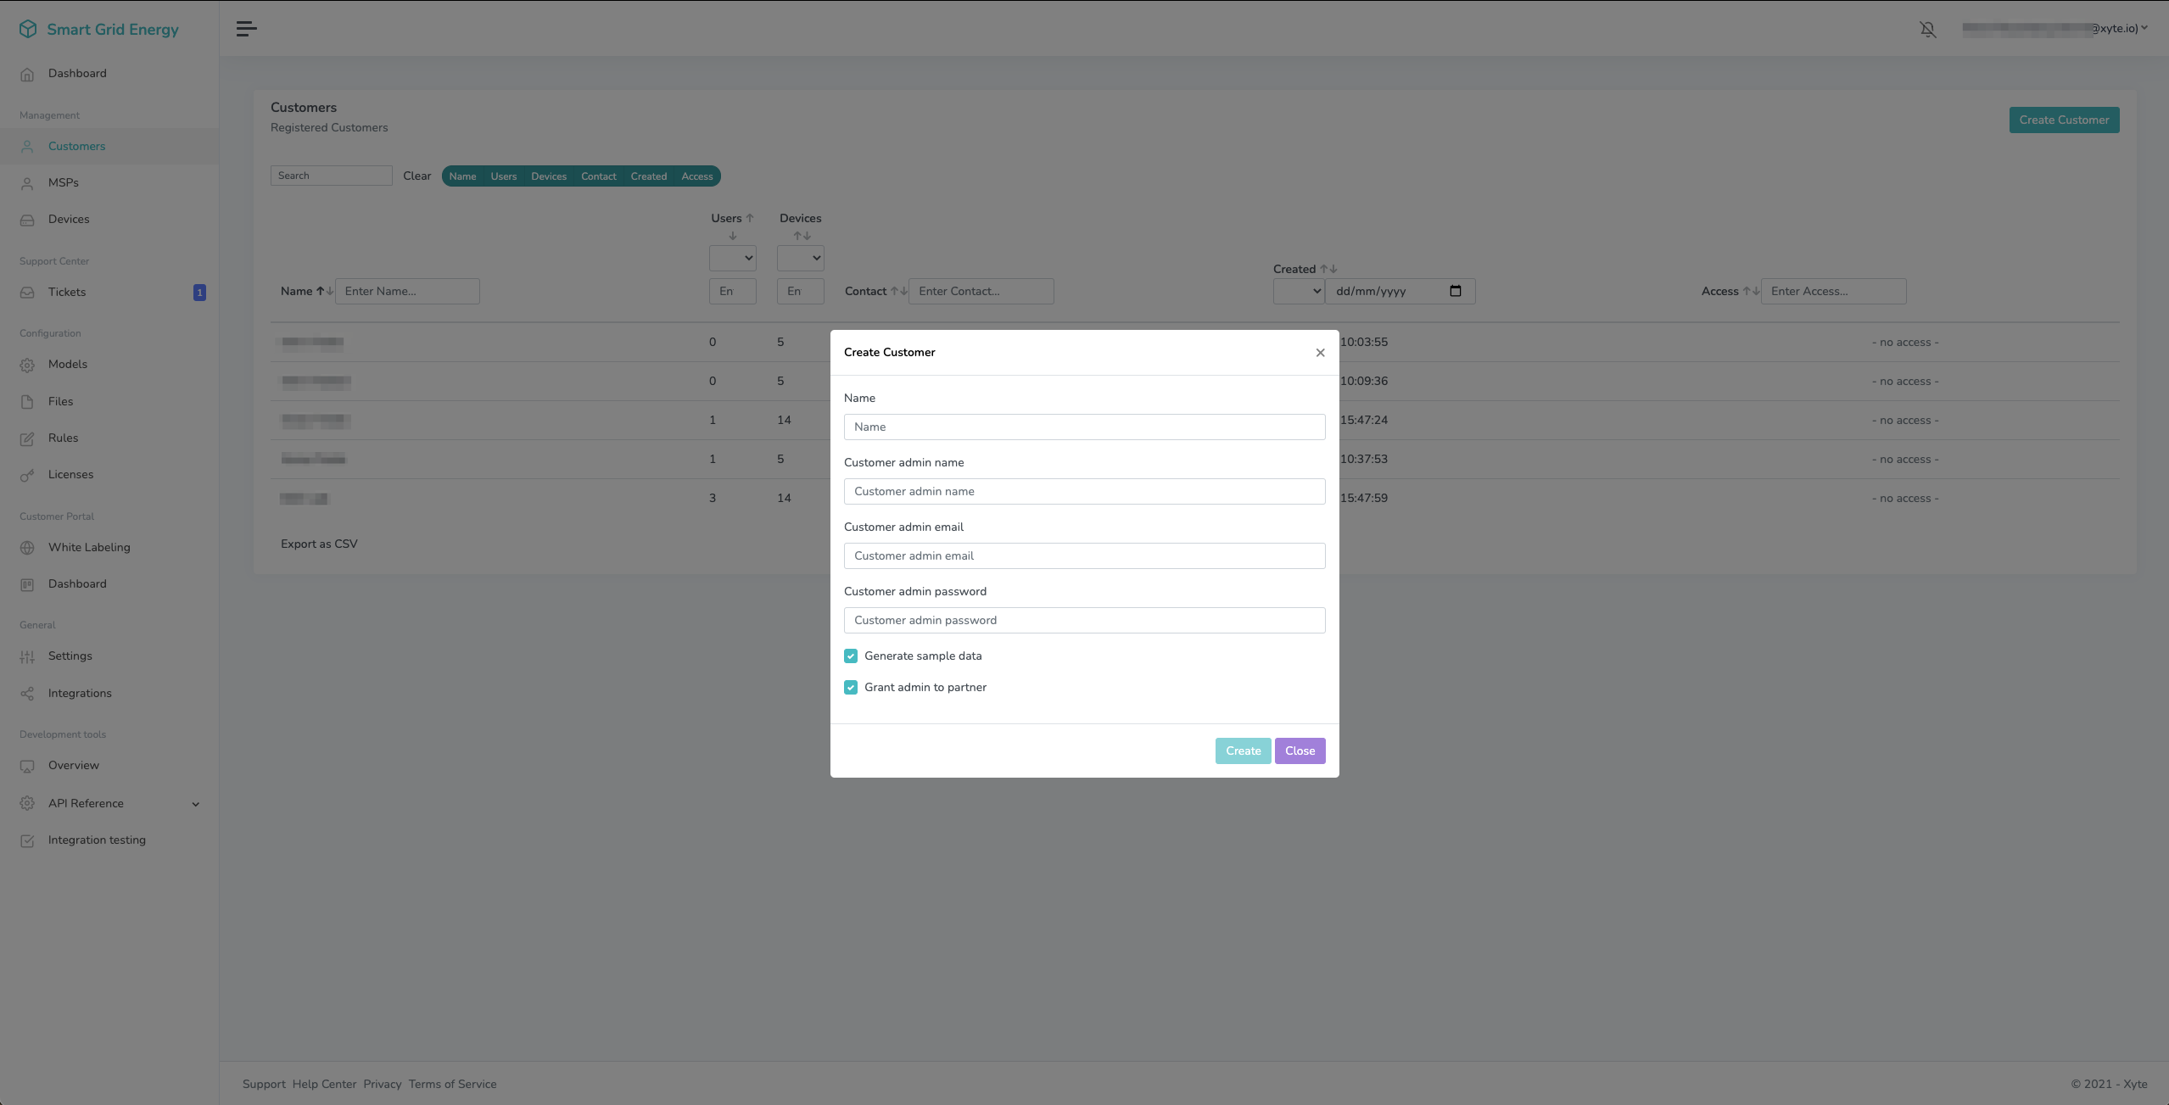
Task: Click the Licenses key icon in sidebar
Action: [x=27, y=475]
